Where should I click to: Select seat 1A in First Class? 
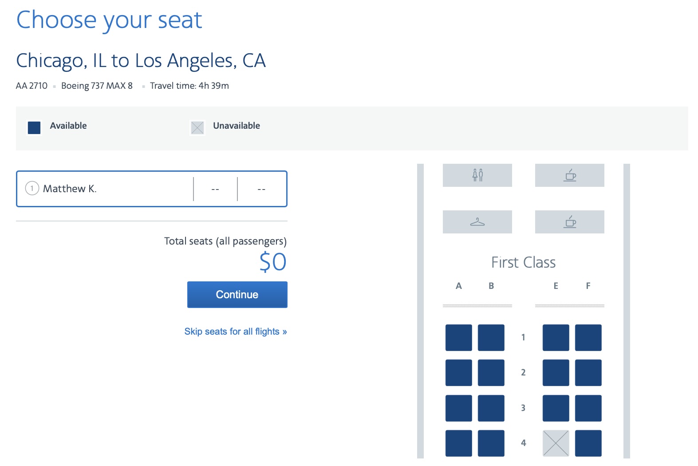point(458,338)
